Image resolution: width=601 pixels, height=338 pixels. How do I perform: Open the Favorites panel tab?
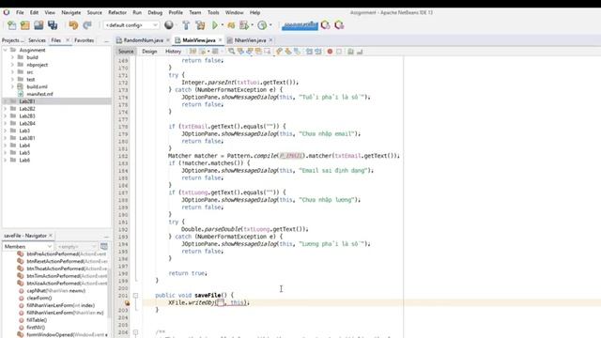click(84, 40)
